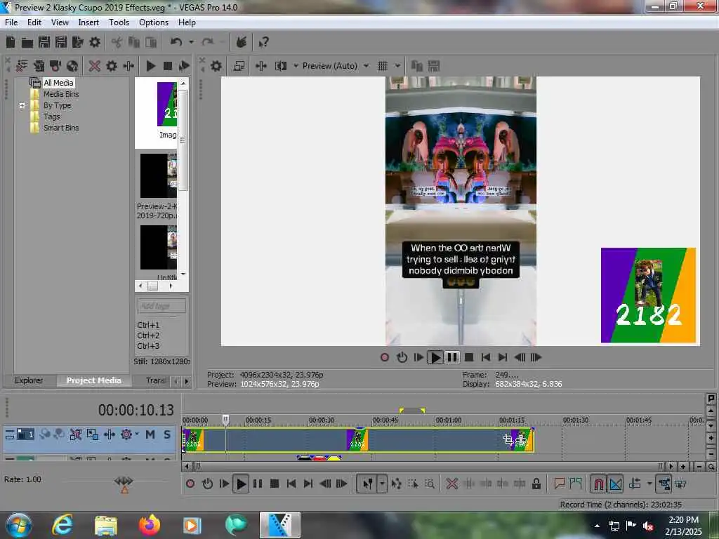Select the Smart Bins folder
The image size is (719, 539).
click(61, 128)
